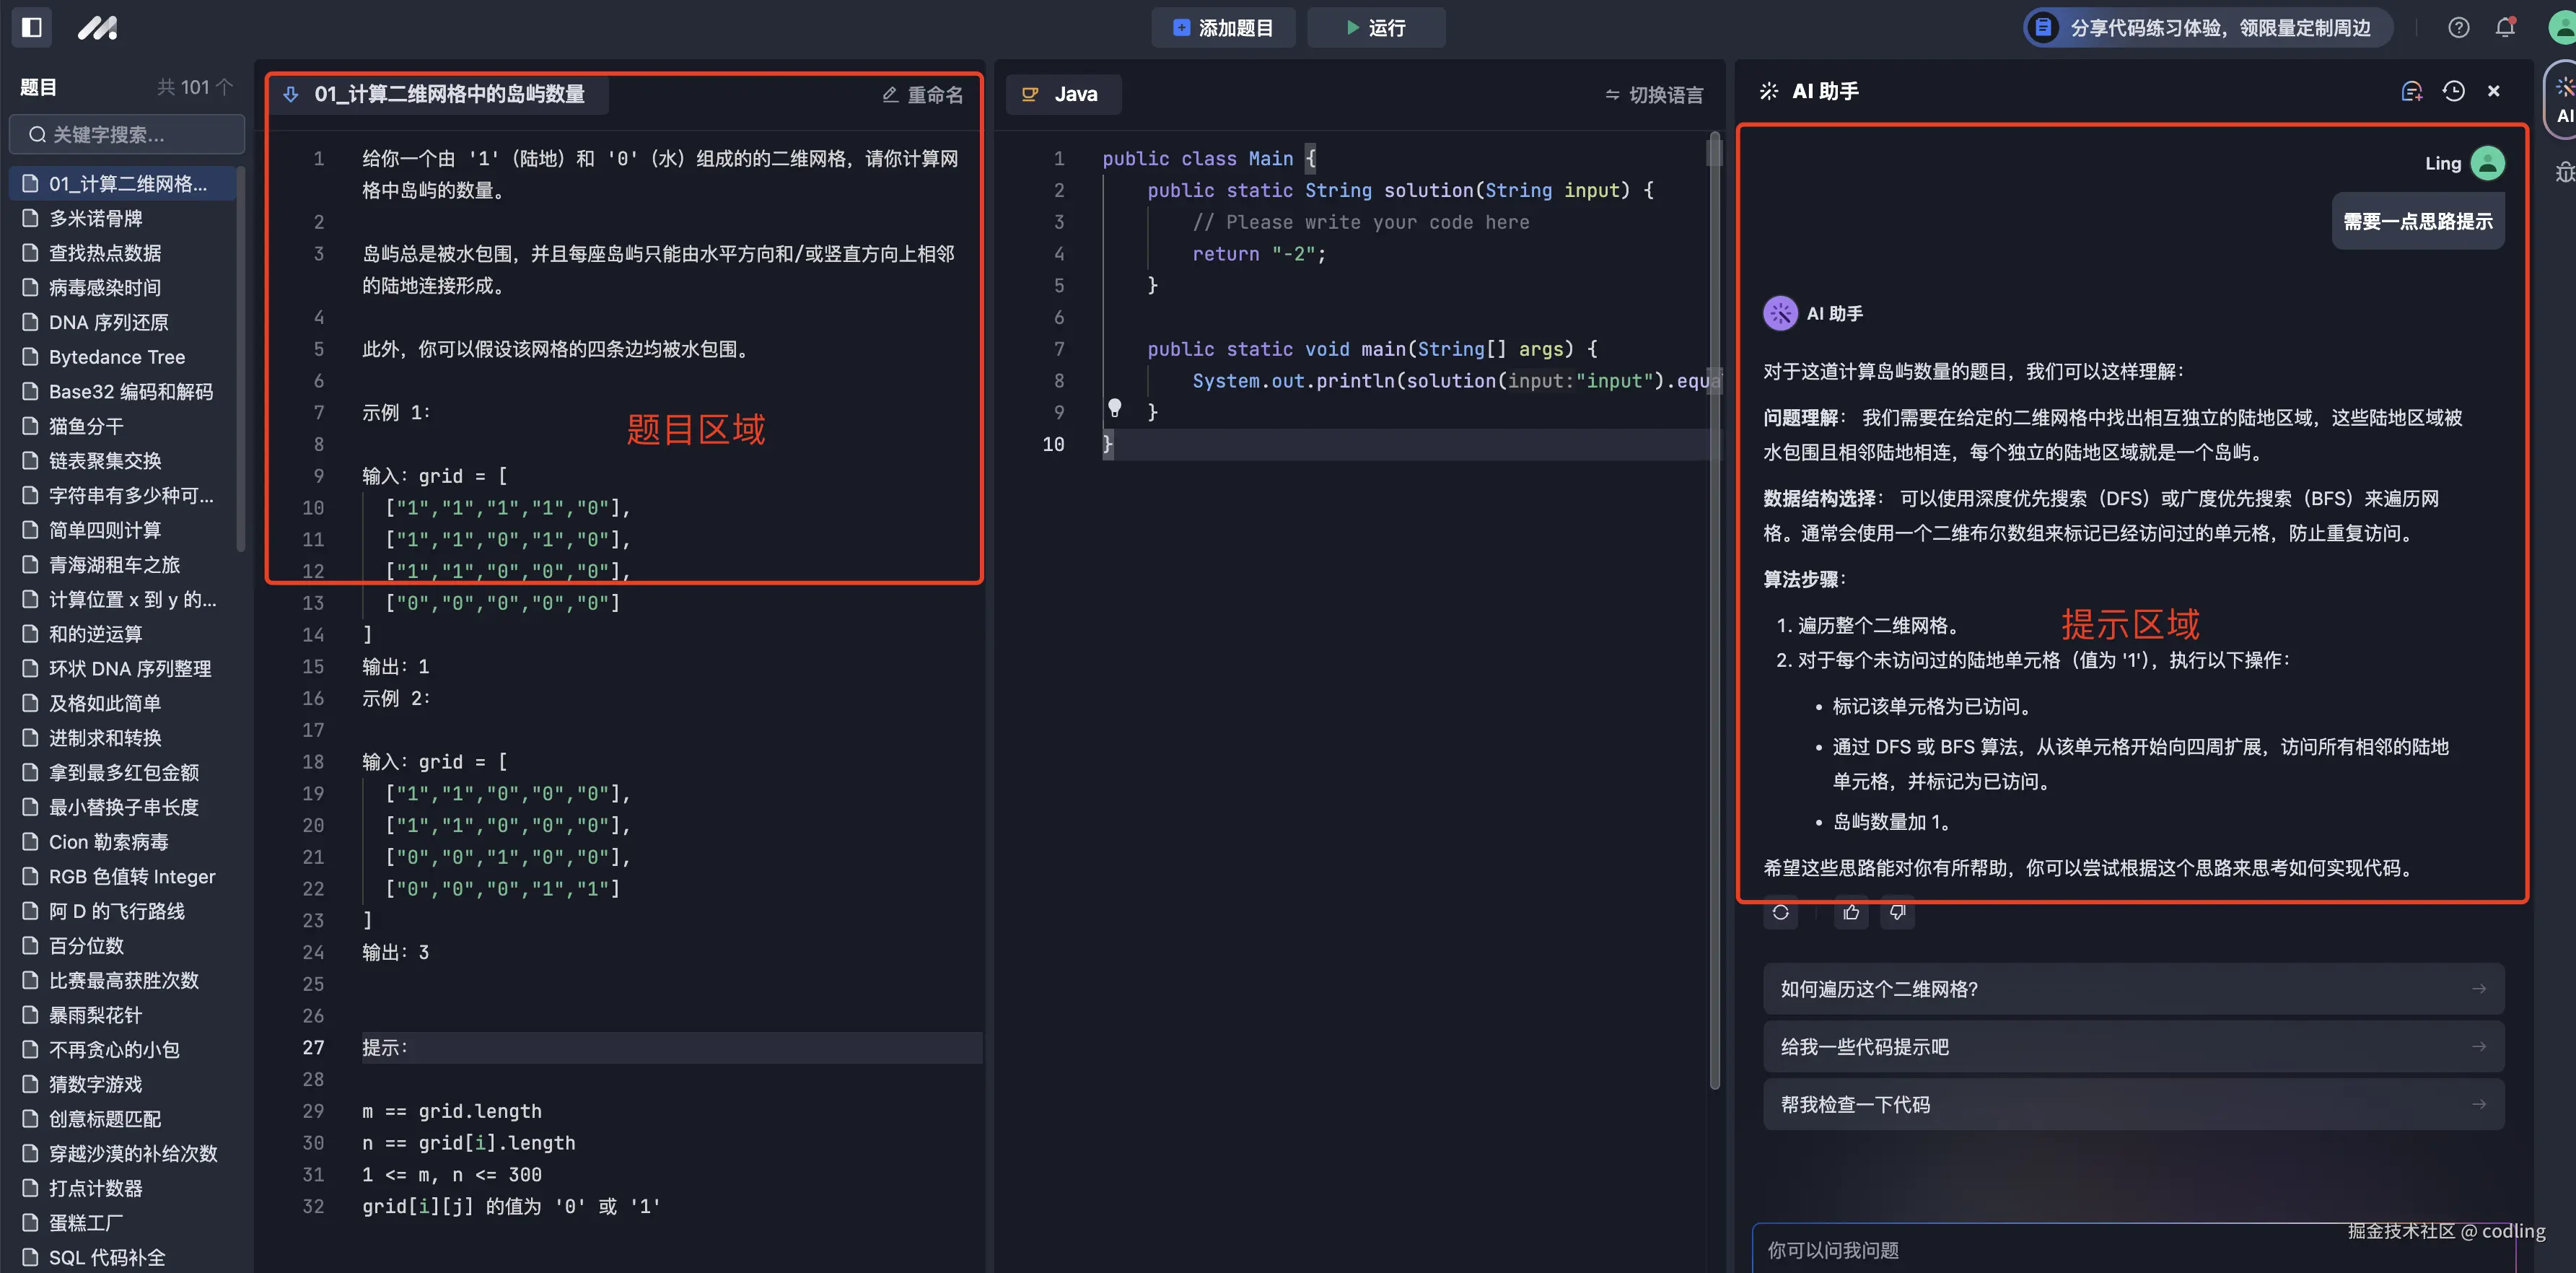Open the notifications bell icon
The image size is (2576, 1273).
tap(2504, 28)
